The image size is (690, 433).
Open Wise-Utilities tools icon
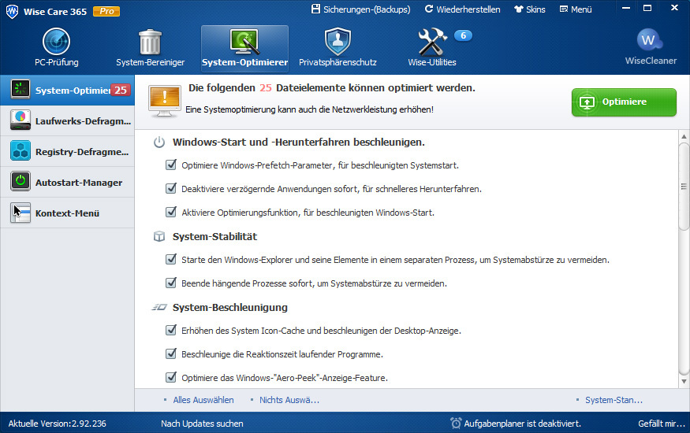pos(432,43)
